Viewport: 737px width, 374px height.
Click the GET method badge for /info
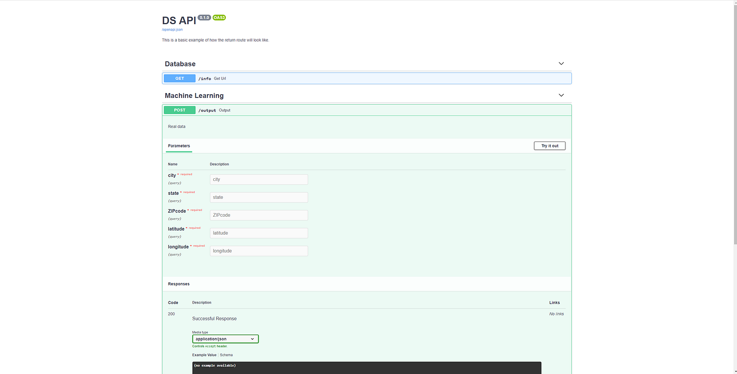[180, 78]
